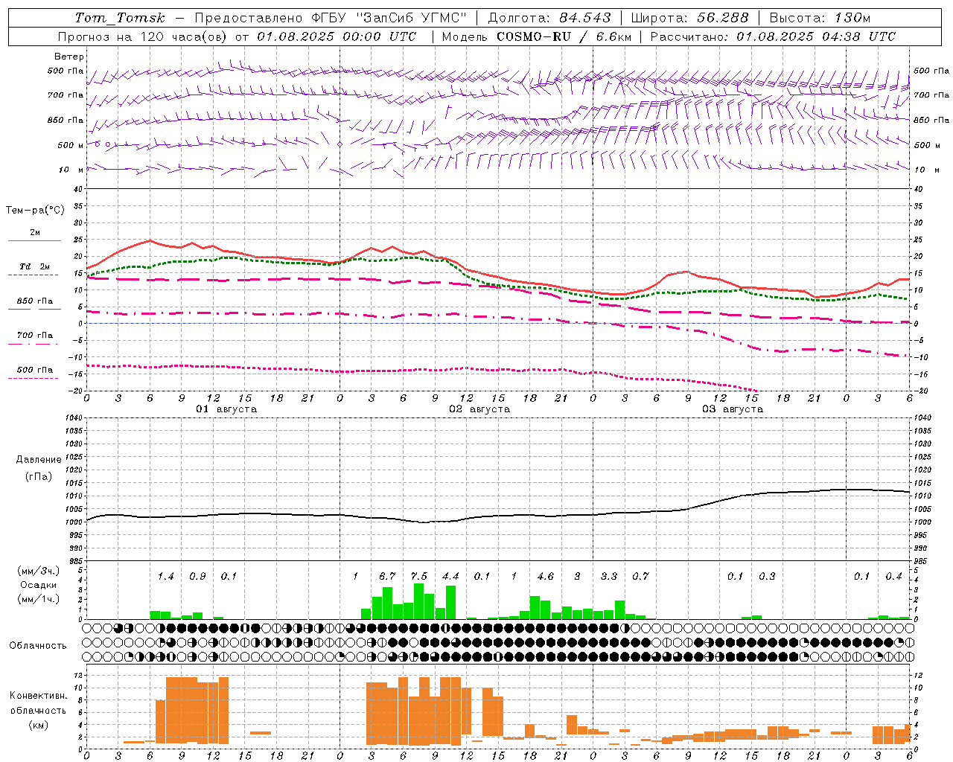Screen dimensions: 953x762
Task: Click the 0.3 precipitation total
Action: point(767,576)
